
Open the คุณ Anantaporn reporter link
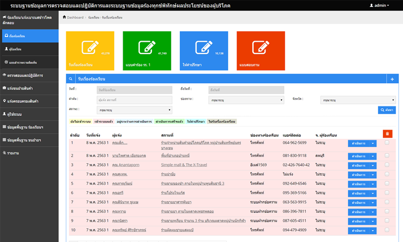(x=126, y=165)
